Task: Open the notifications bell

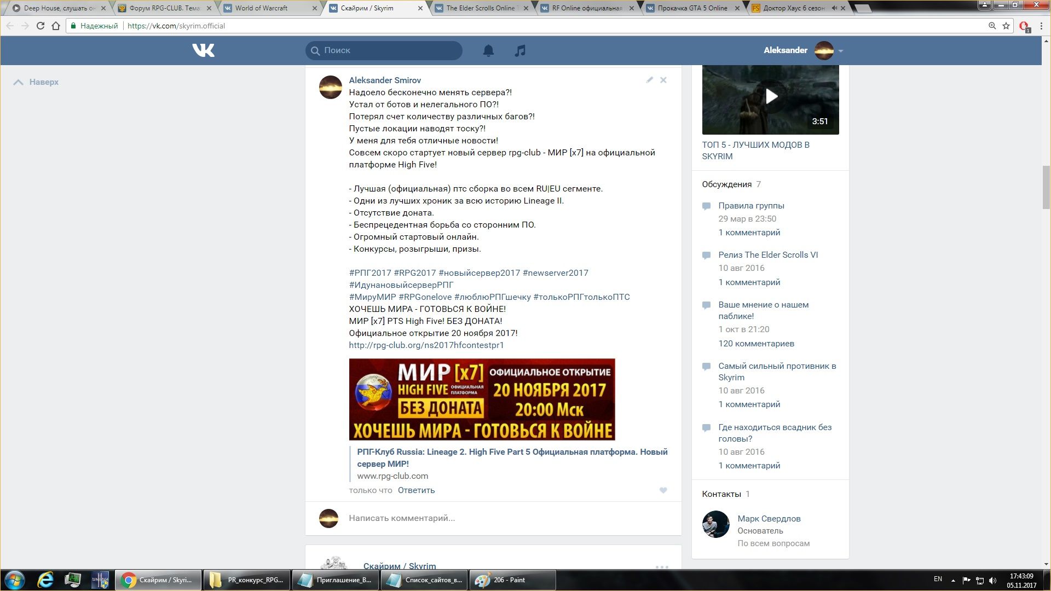Action: 488,50
